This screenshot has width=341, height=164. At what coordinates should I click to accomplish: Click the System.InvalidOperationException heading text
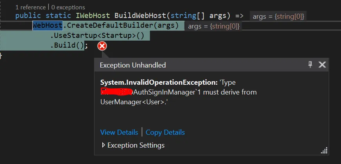[x=159, y=83]
